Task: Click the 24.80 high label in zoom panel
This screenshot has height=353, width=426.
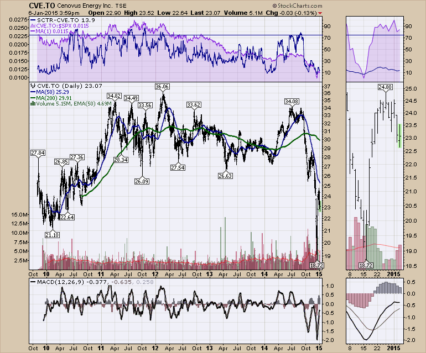Action: [385, 87]
